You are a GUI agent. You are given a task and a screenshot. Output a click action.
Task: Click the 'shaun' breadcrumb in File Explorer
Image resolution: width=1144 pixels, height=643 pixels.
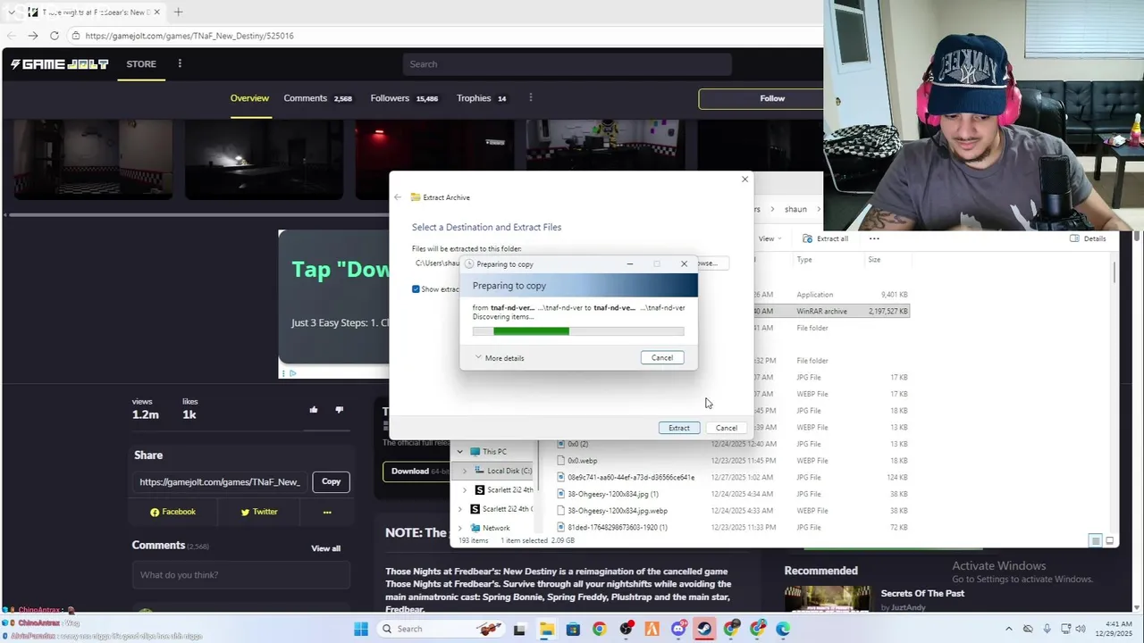(x=795, y=209)
